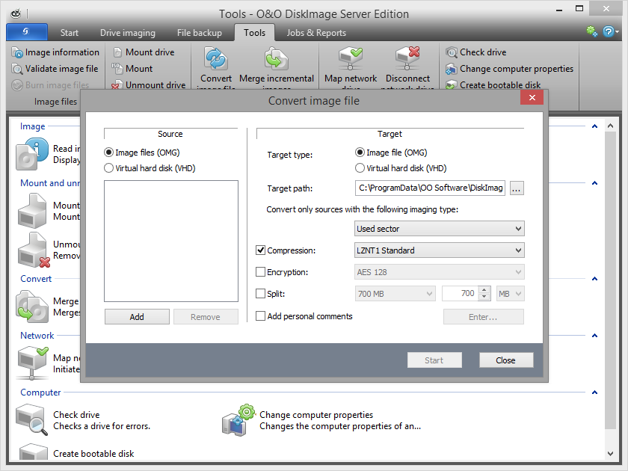The width and height of the screenshot is (628, 471).
Task: Click main panel scrollbar down arrow
Action: (x=610, y=453)
